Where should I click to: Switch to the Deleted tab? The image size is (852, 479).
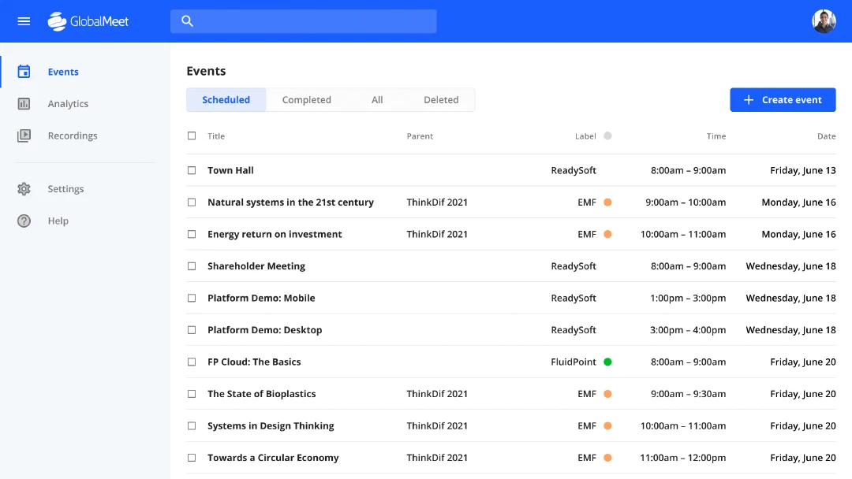(441, 100)
